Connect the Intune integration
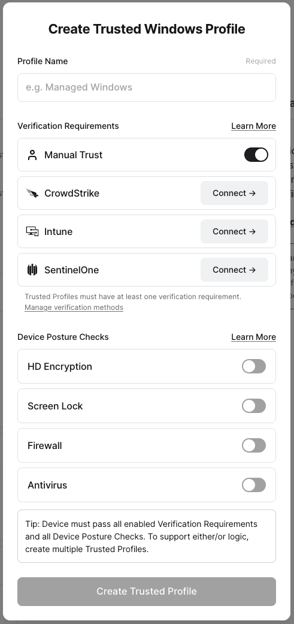The image size is (294, 624). [x=234, y=231]
